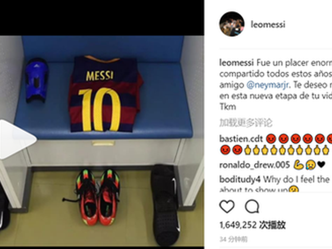Click the heart like icon
The height and width of the screenshot is (249, 332).
coord(227,206)
